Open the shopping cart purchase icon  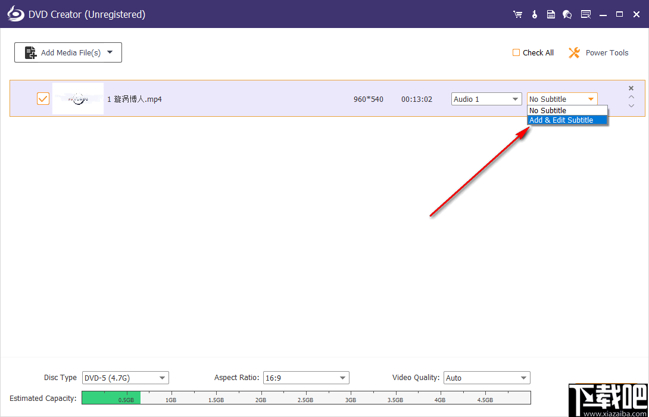[x=517, y=14]
